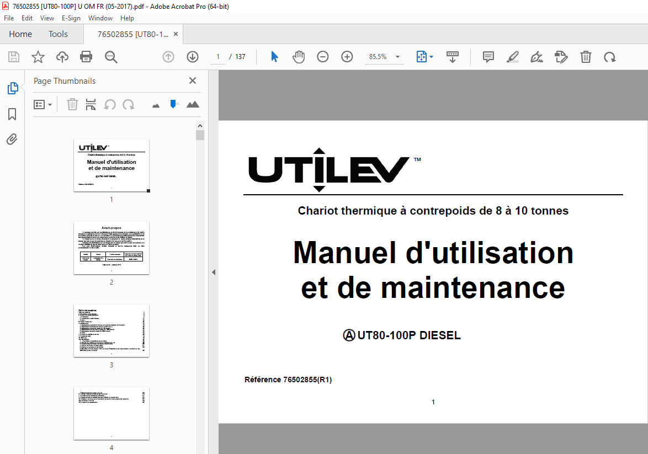Open the Edit PDF stamp tool
This screenshot has width=648, height=454.
[561, 57]
